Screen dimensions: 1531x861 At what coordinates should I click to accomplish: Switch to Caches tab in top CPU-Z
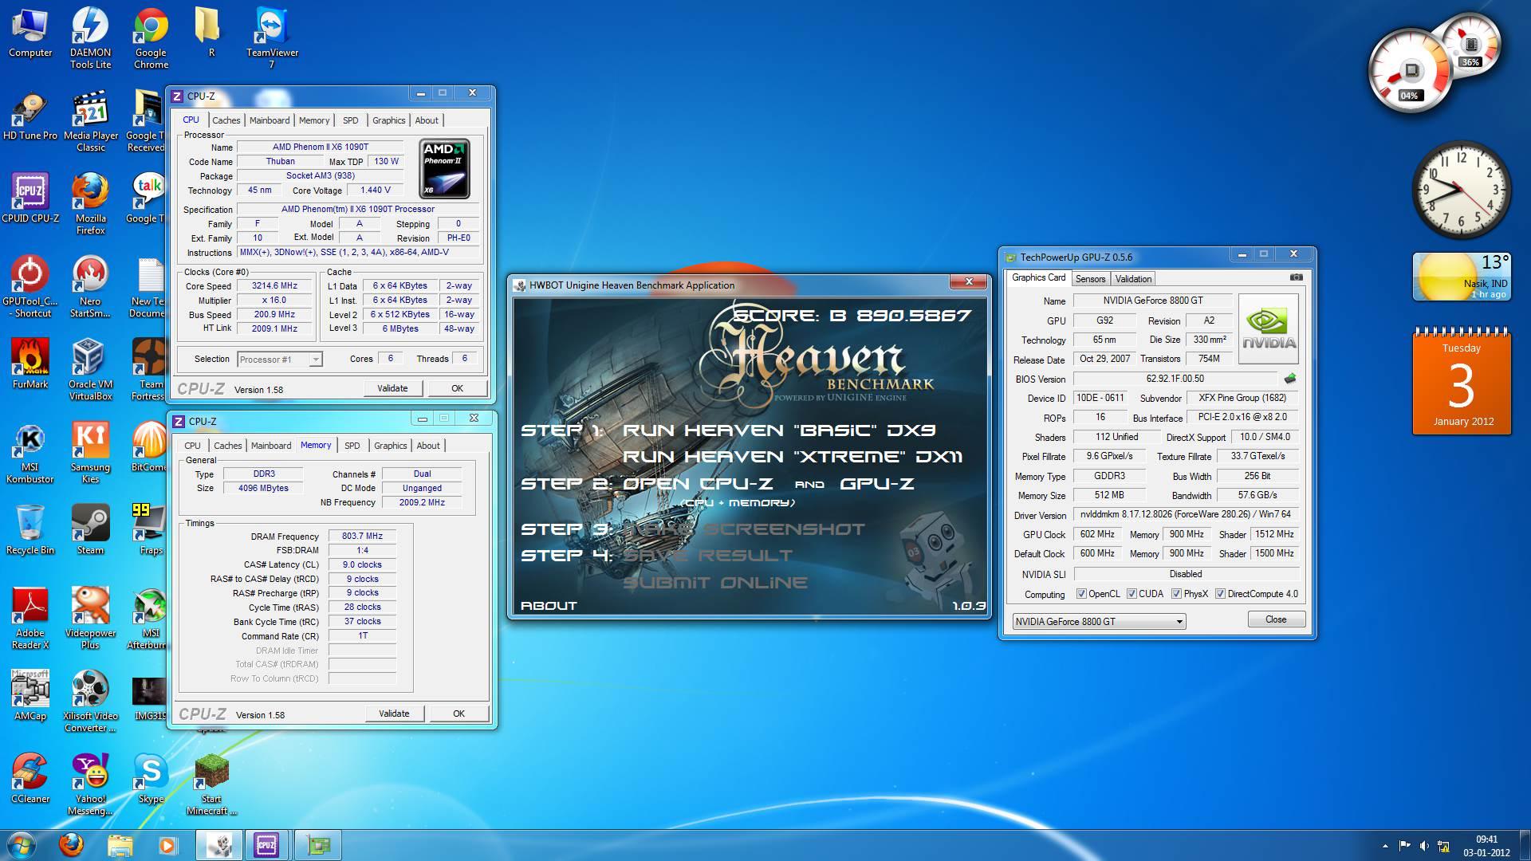tap(226, 120)
